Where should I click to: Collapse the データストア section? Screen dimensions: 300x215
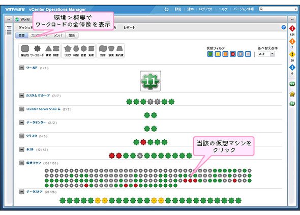[x=22, y=192]
